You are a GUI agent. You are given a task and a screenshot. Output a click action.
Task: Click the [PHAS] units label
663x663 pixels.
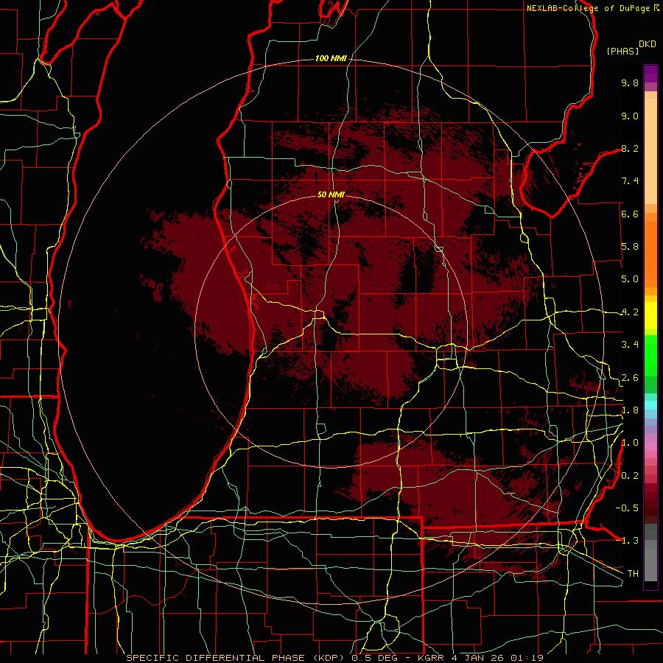(x=622, y=51)
